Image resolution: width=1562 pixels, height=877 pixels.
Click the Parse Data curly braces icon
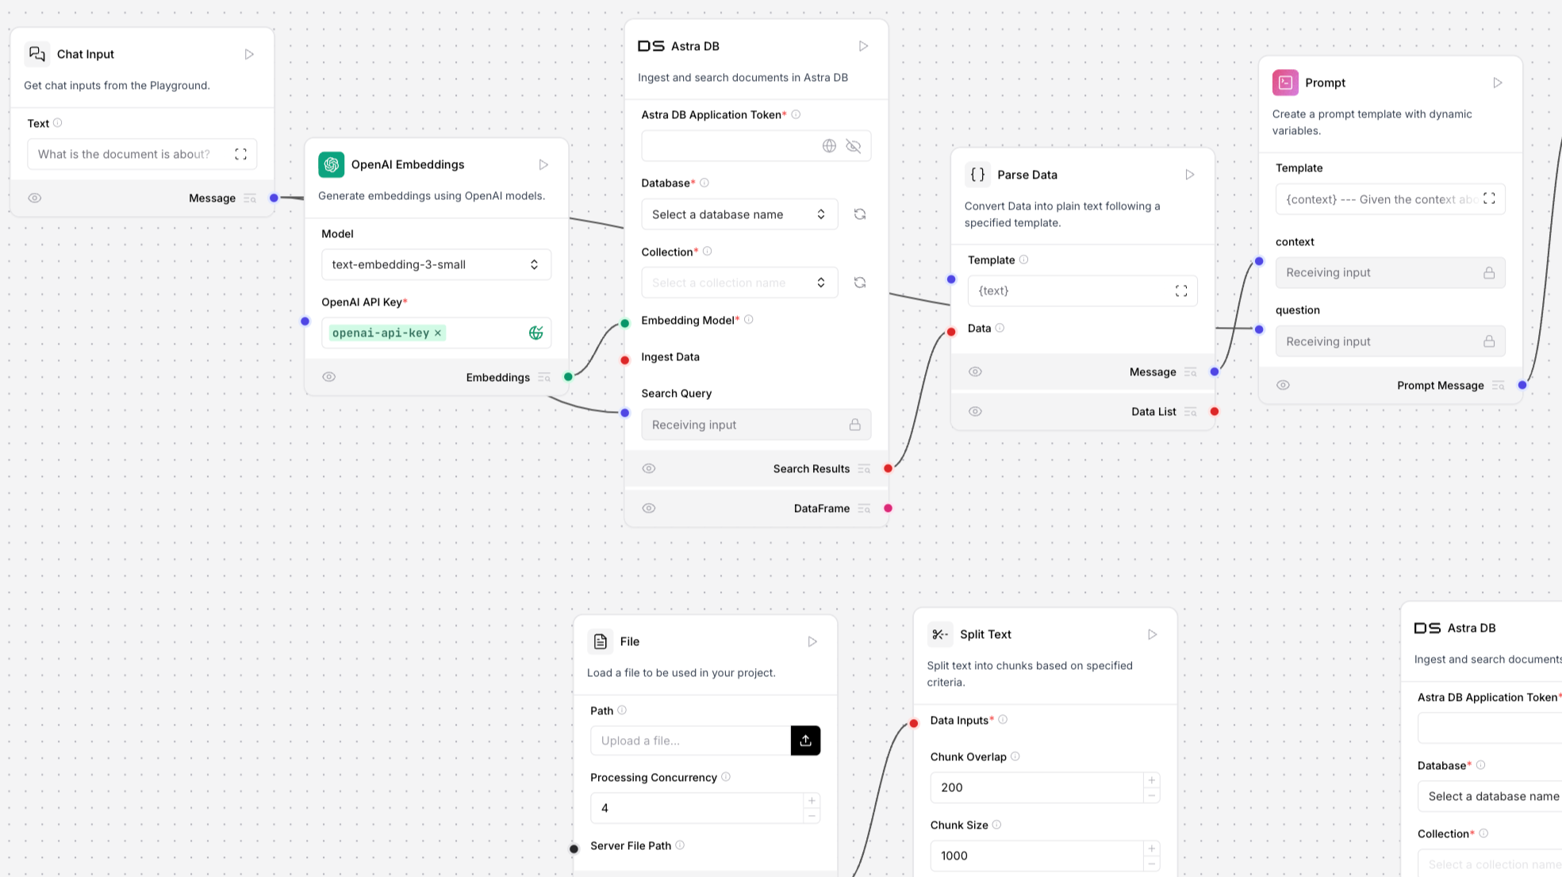point(977,175)
